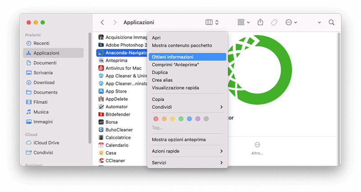
Task: Go back with the left chevron
Action: pos(102,22)
